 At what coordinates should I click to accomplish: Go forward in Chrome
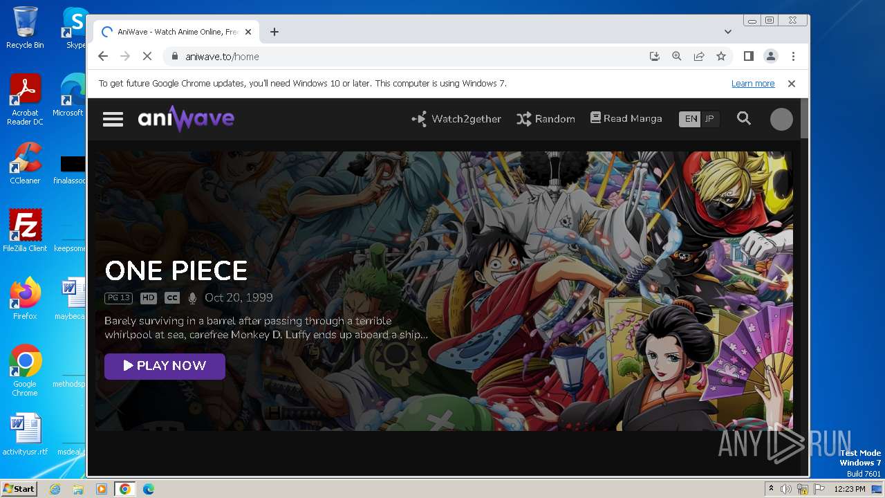coord(125,57)
